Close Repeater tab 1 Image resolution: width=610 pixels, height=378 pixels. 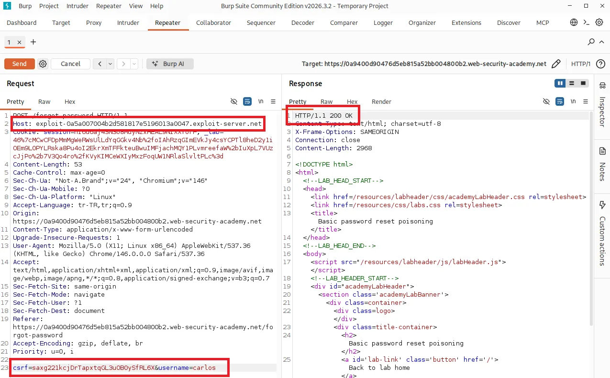(19, 43)
